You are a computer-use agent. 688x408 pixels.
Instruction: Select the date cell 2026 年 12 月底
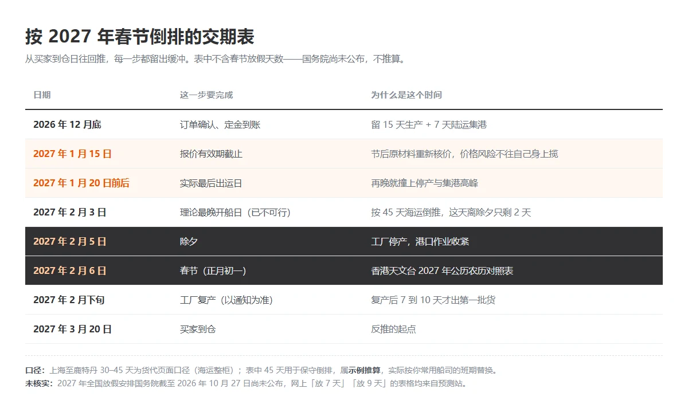tap(67, 124)
